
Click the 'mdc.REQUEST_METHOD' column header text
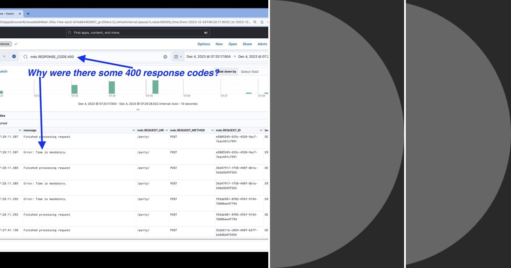click(x=187, y=130)
